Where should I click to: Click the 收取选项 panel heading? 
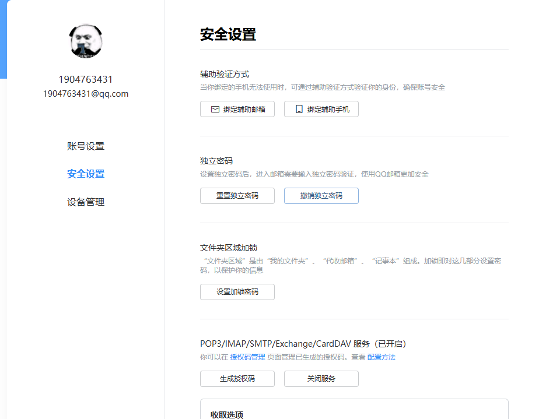click(x=227, y=414)
